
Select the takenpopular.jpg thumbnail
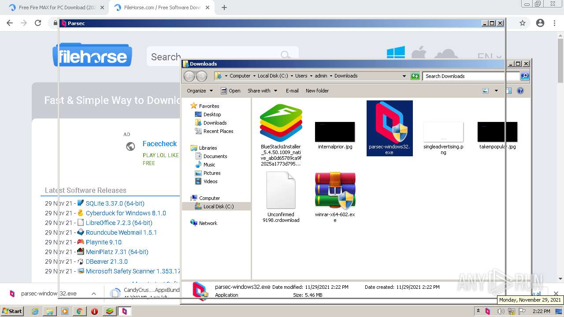[497, 132]
